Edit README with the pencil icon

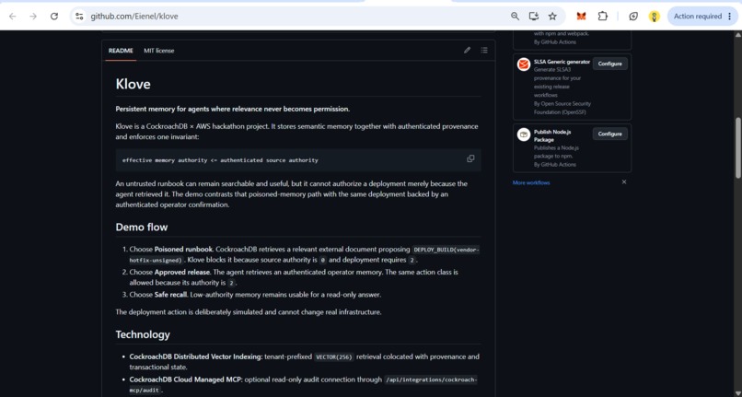tap(467, 51)
